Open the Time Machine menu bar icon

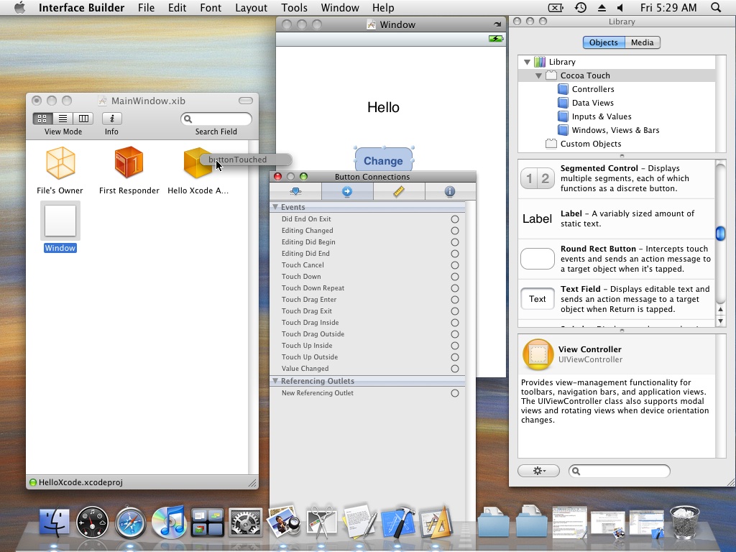click(581, 7)
